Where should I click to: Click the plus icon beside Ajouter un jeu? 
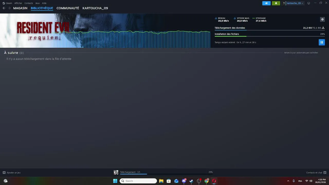[4, 173]
